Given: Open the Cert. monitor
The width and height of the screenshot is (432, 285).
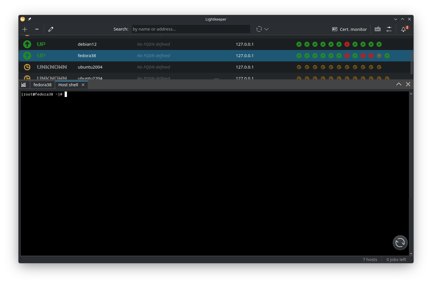Looking at the screenshot, I should tap(349, 29).
